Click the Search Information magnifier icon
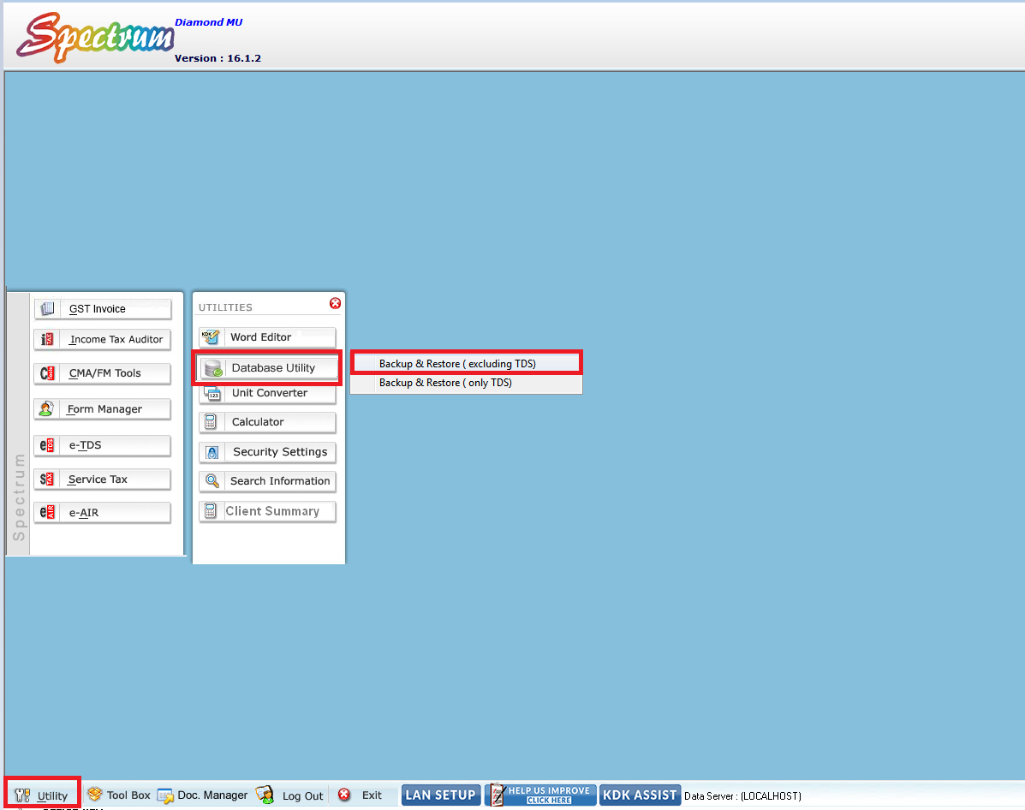Screen dimensions: 1025x810 [212, 481]
